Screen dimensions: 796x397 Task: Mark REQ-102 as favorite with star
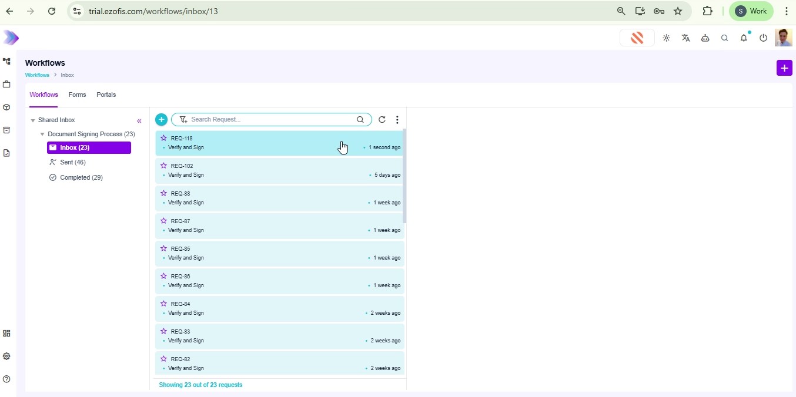[x=163, y=166]
